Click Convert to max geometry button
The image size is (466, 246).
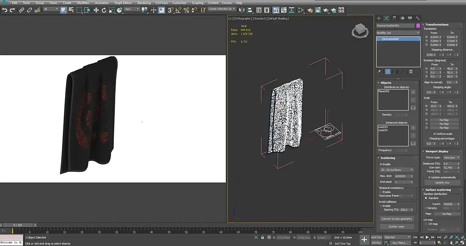(396, 219)
